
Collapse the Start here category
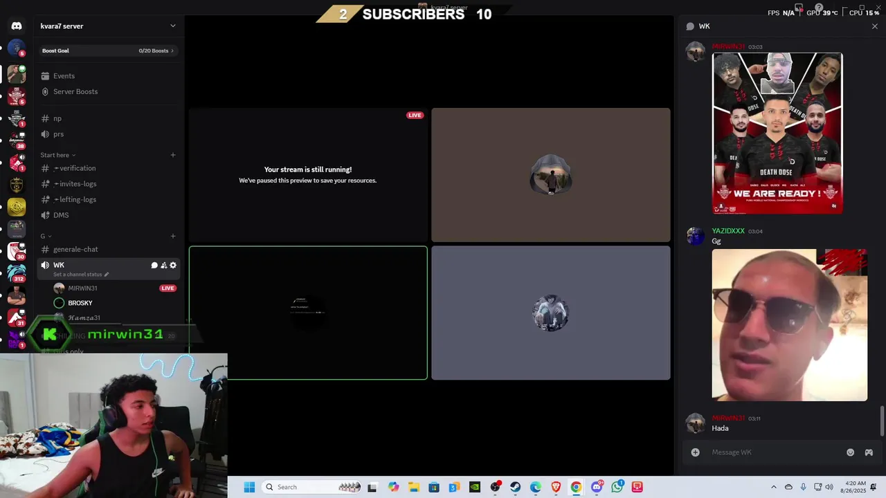pyautogui.click(x=58, y=155)
